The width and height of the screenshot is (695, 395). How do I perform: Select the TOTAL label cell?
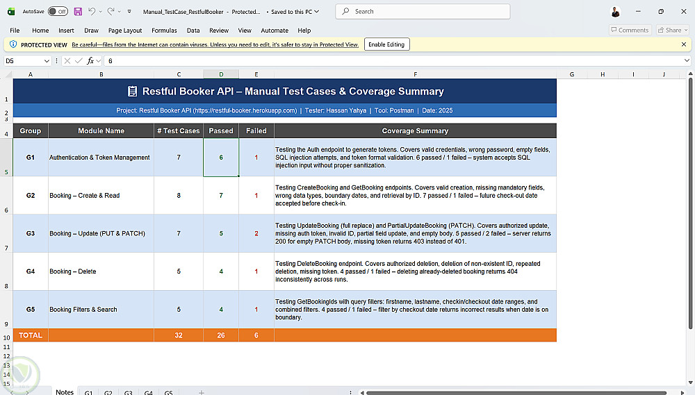31,335
